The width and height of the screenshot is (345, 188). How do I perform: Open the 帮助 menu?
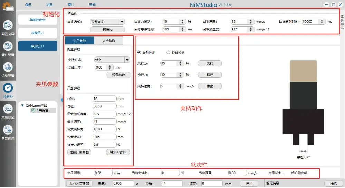pos(93,4)
